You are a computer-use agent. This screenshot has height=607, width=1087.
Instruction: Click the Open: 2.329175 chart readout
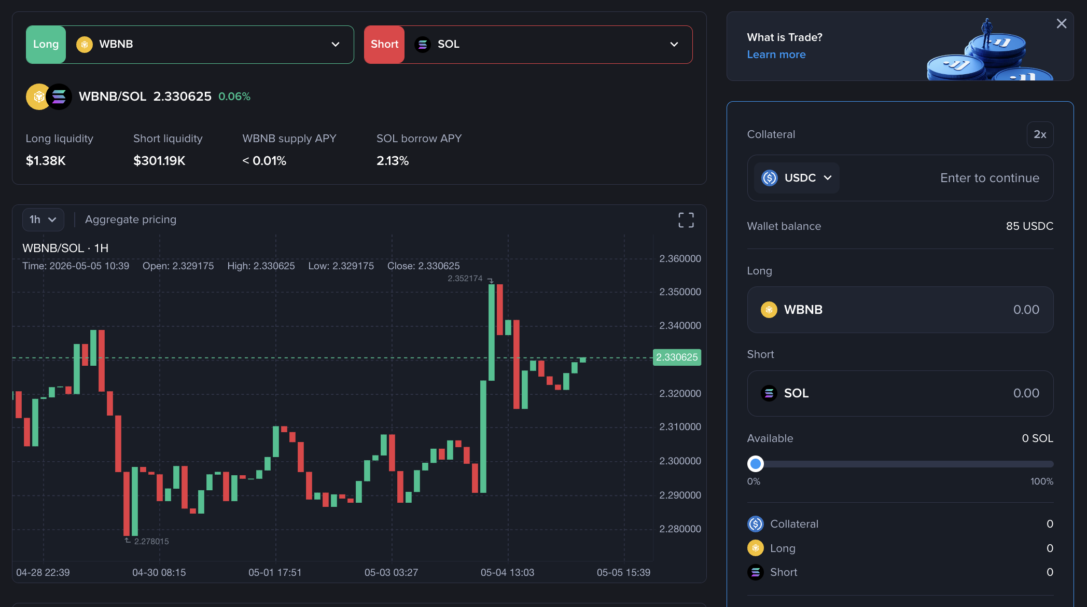click(x=178, y=266)
